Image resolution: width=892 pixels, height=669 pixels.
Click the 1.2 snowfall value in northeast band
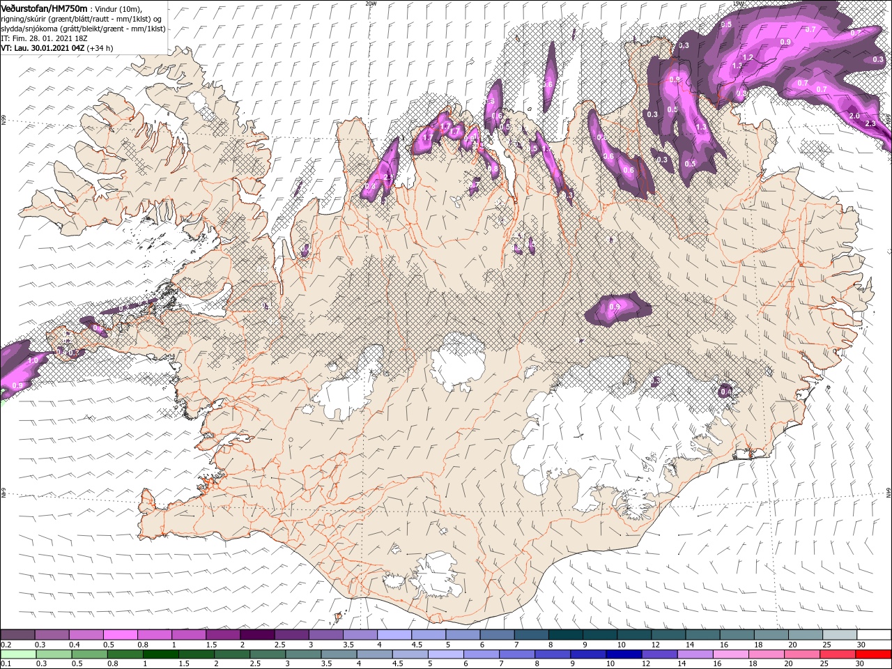tap(748, 57)
